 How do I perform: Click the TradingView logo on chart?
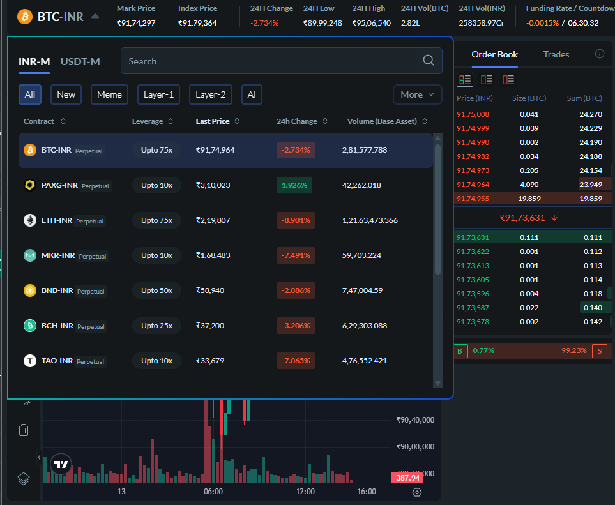[x=61, y=465]
